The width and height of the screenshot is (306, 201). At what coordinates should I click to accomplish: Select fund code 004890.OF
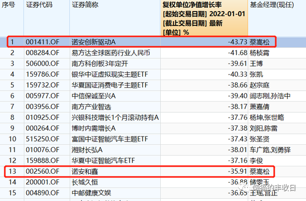(42, 193)
